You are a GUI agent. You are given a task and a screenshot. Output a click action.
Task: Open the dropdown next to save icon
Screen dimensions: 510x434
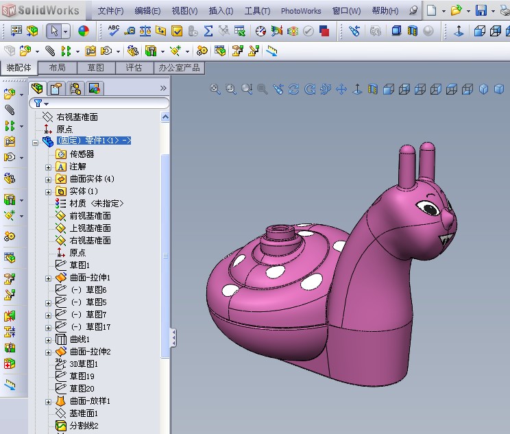[x=493, y=11]
